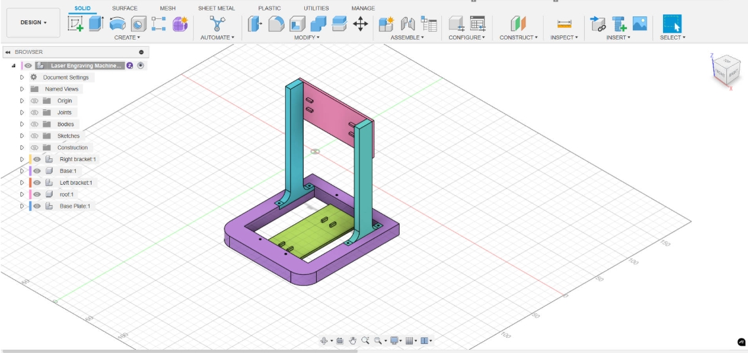The height and width of the screenshot is (353, 748).
Task: Open the MODIFY dropdown menu
Action: tap(307, 37)
